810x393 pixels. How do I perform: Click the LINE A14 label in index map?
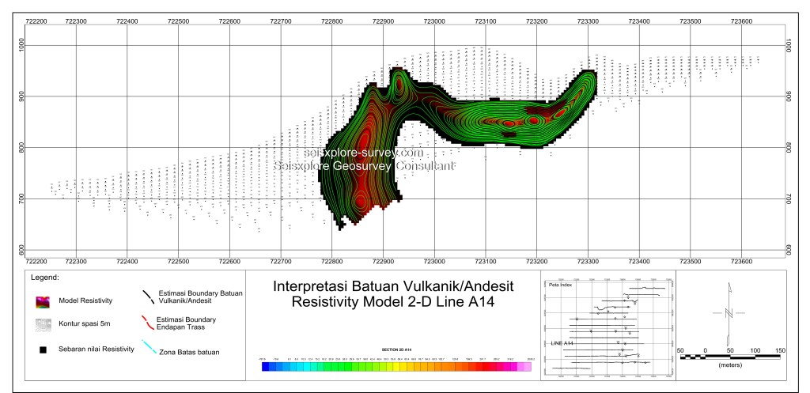click(x=562, y=343)
